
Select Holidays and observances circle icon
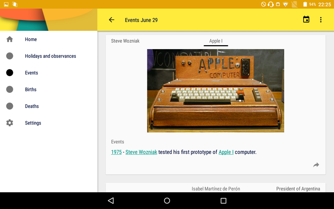coord(9,56)
